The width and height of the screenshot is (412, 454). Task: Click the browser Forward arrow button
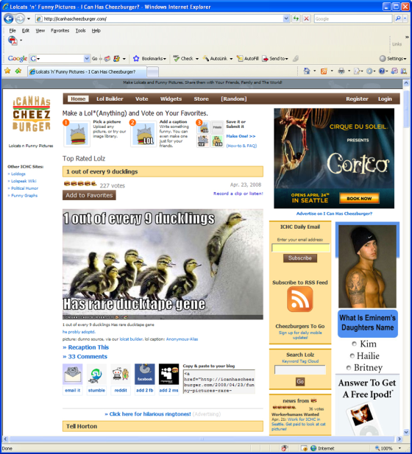coord(20,19)
